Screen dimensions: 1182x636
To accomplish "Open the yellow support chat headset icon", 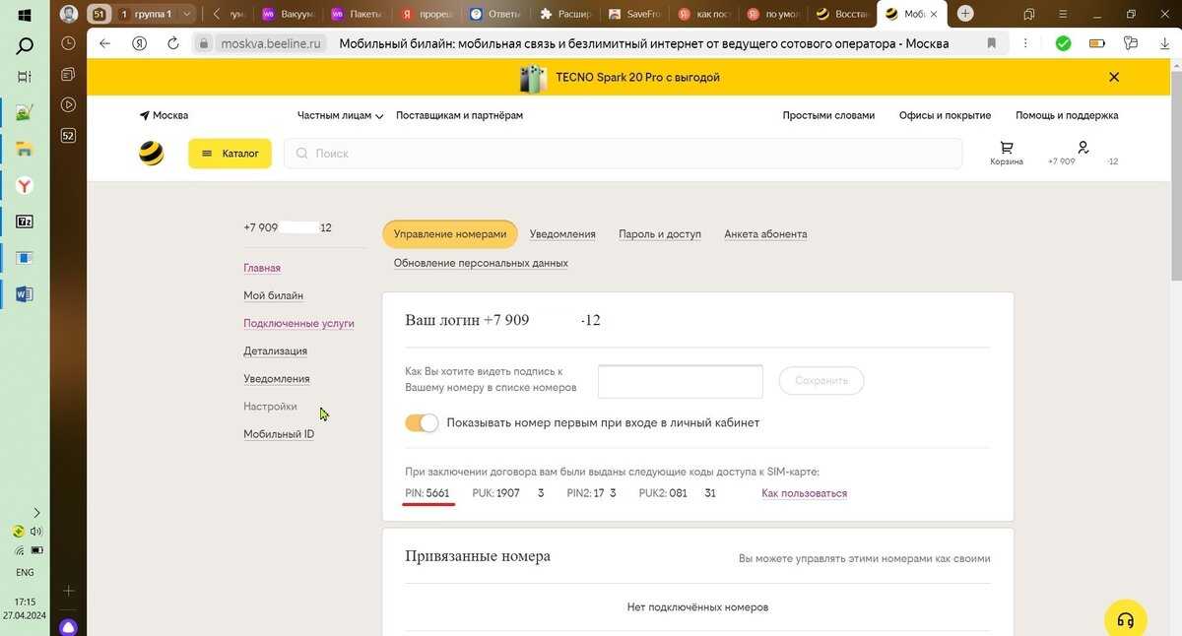I will click(x=1128, y=617).
